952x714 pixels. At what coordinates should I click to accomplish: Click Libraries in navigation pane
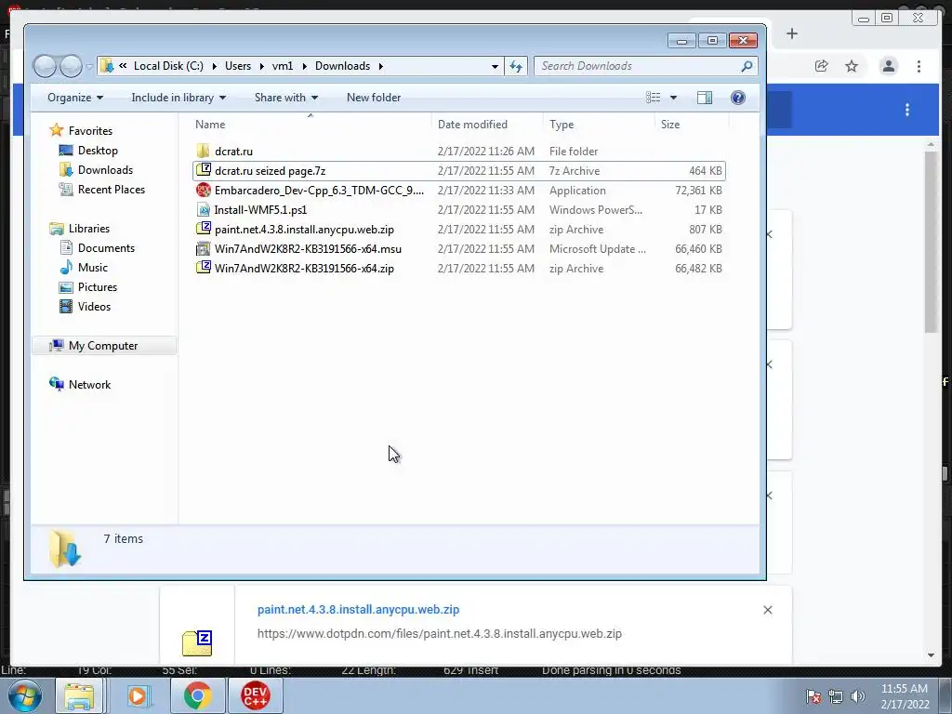pos(89,229)
